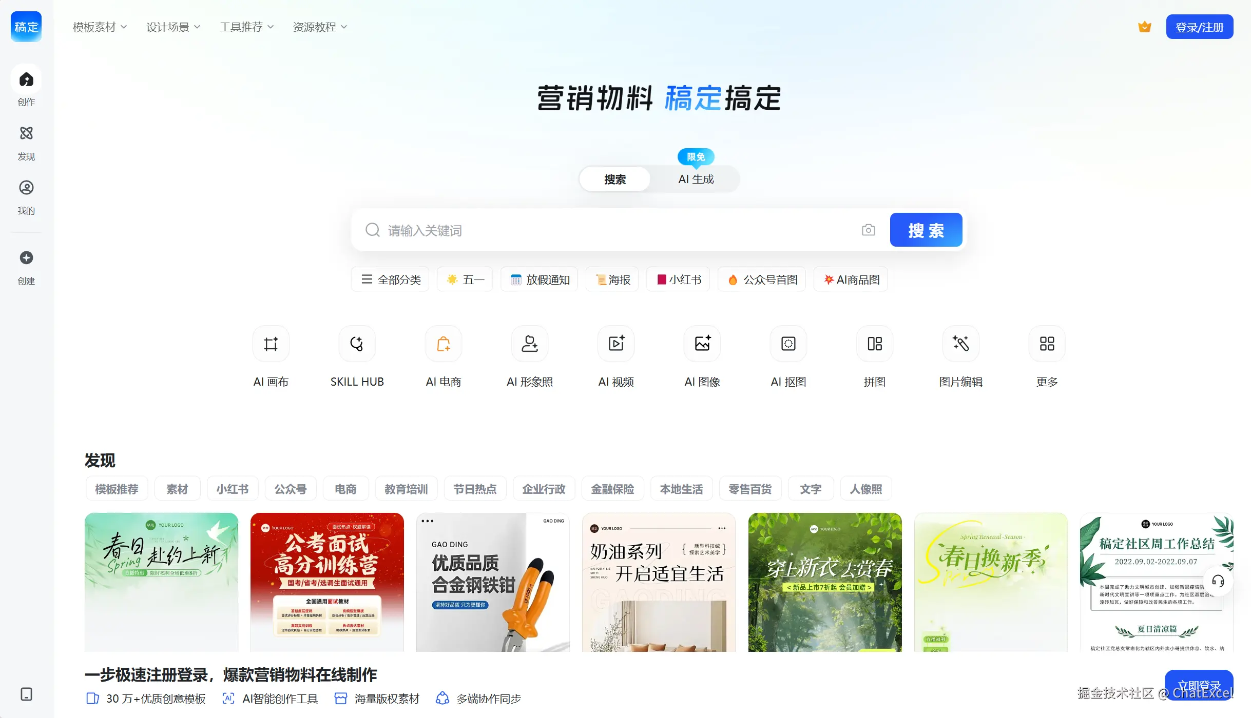Screen dimensions: 1251x718
Task: Open the AI 形象照 portrait icon
Action: [x=529, y=344]
